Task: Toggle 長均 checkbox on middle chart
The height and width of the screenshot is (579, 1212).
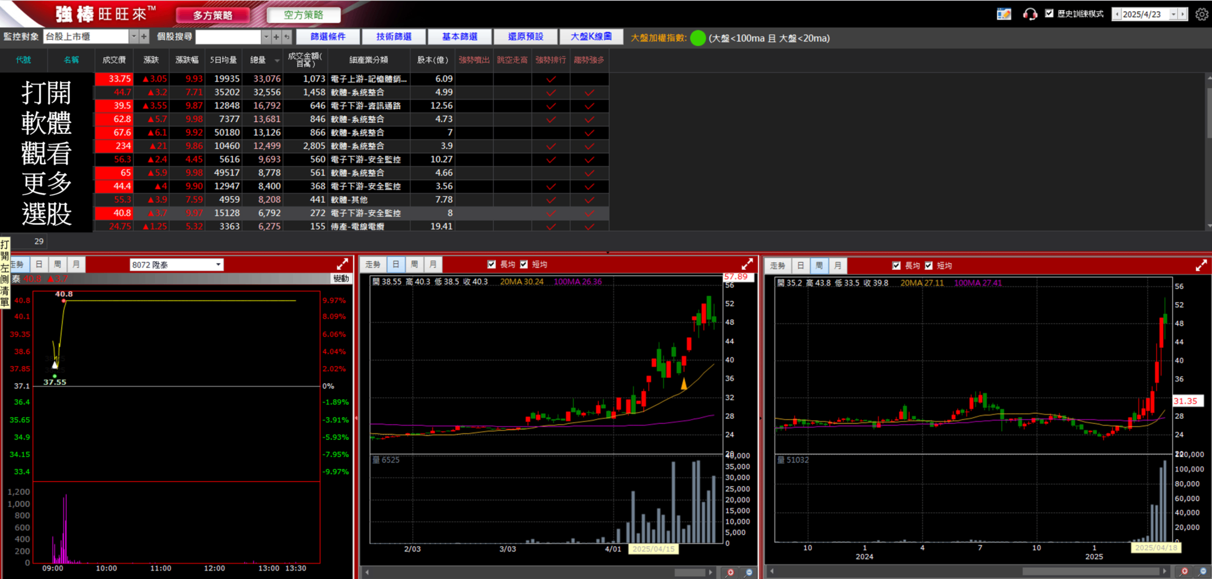Action: (491, 264)
